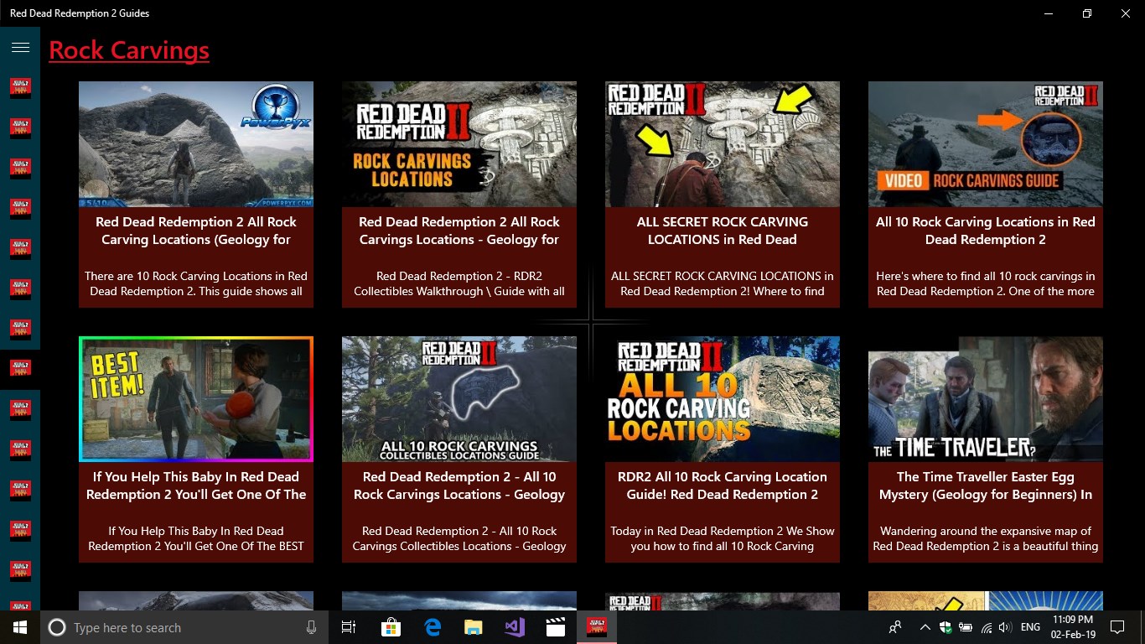Open thumbnail with two yellow arrows
This screenshot has height=644, width=1145.
point(723,144)
